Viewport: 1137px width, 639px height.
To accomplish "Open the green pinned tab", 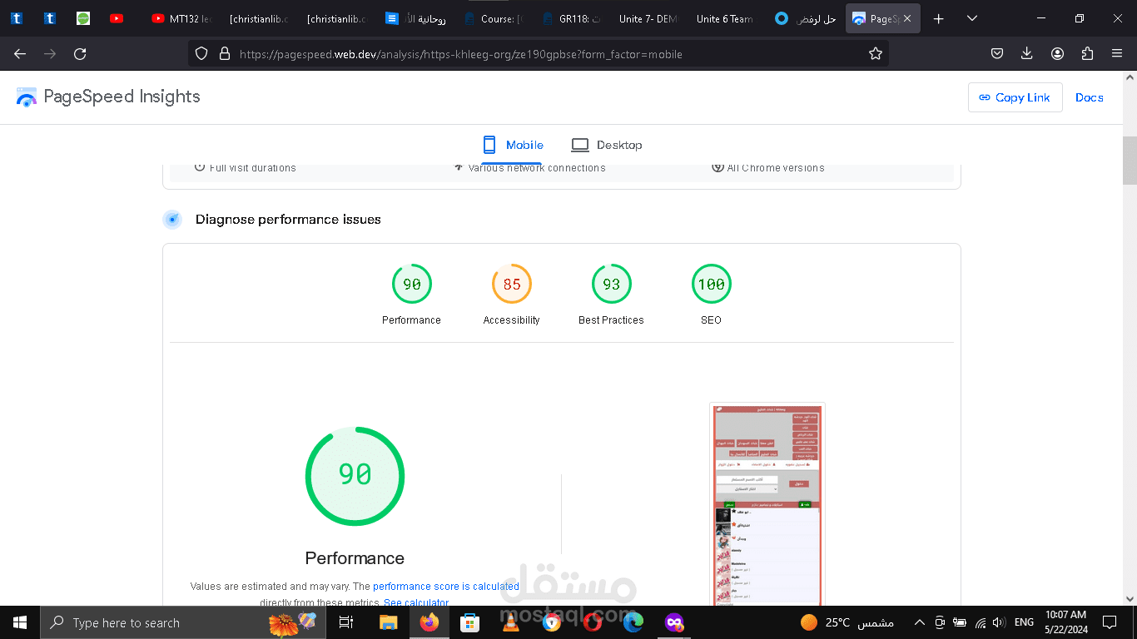I will click(83, 19).
